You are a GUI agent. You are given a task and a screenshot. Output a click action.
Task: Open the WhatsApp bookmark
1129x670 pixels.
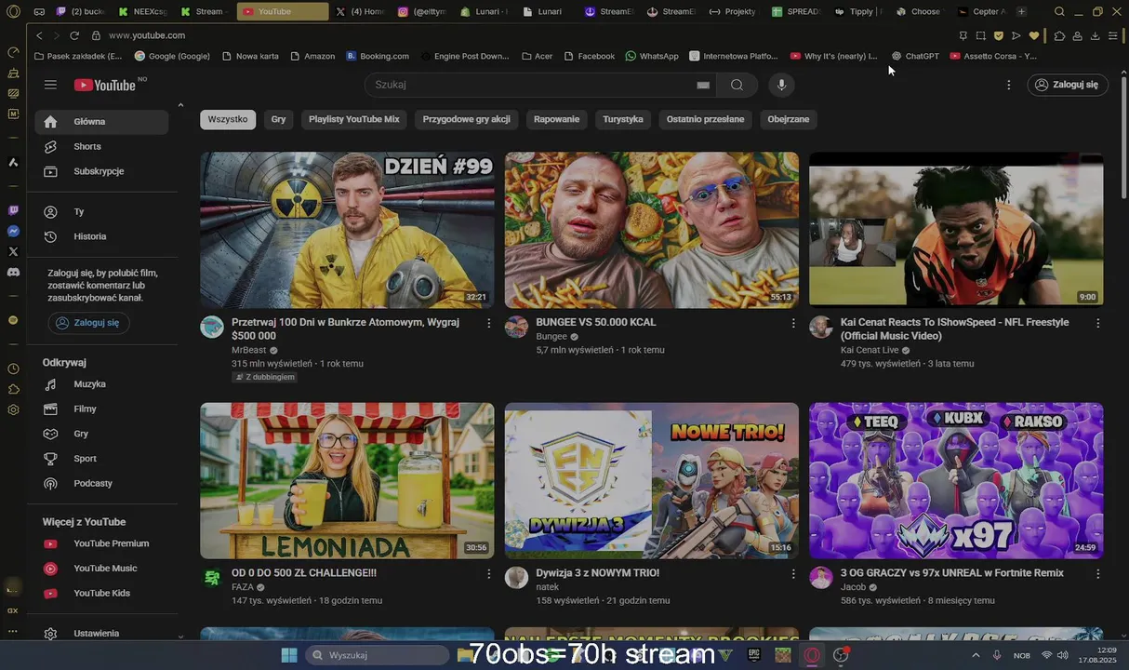652,56
